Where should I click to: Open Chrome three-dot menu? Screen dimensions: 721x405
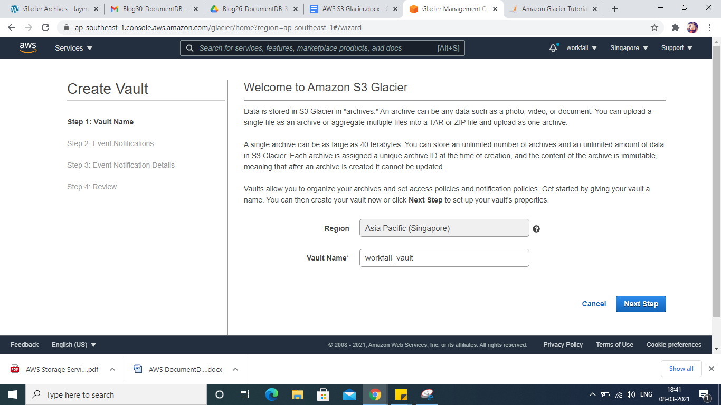(x=710, y=27)
